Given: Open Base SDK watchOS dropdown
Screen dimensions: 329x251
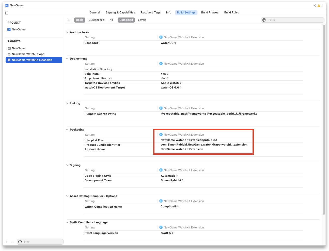Looking at the screenshot, I should (x=168, y=43).
